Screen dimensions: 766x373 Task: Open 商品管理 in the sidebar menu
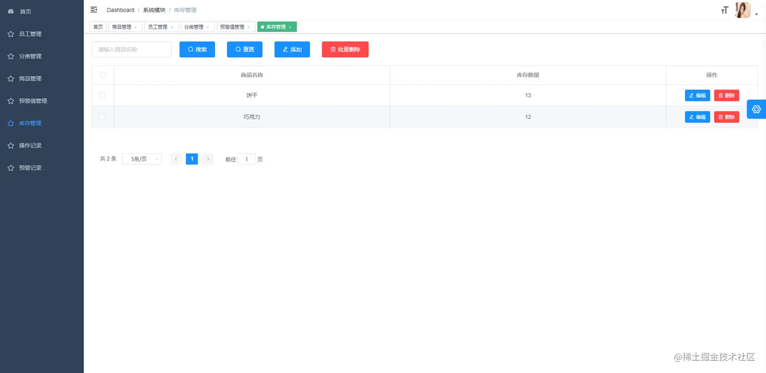pos(42,78)
